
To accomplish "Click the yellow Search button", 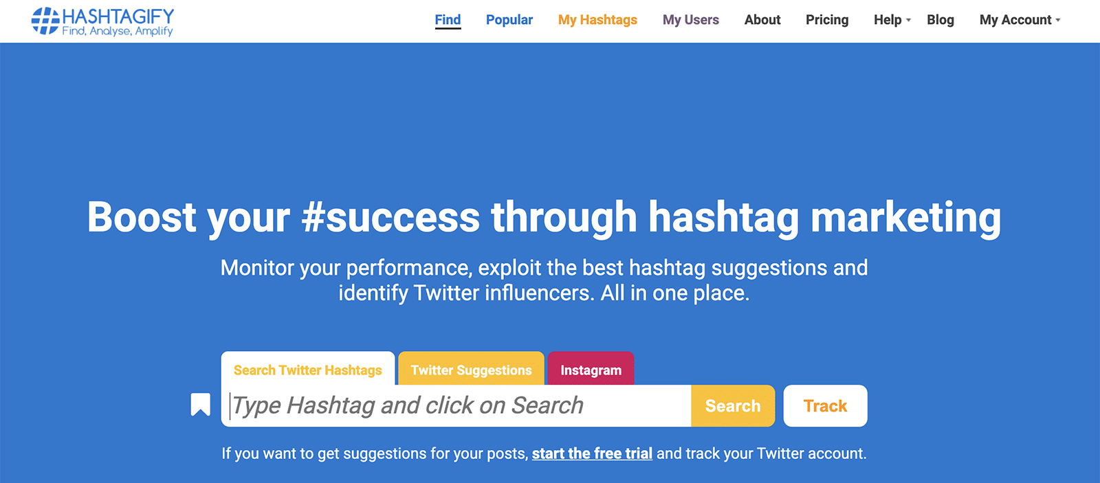I will (733, 406).
